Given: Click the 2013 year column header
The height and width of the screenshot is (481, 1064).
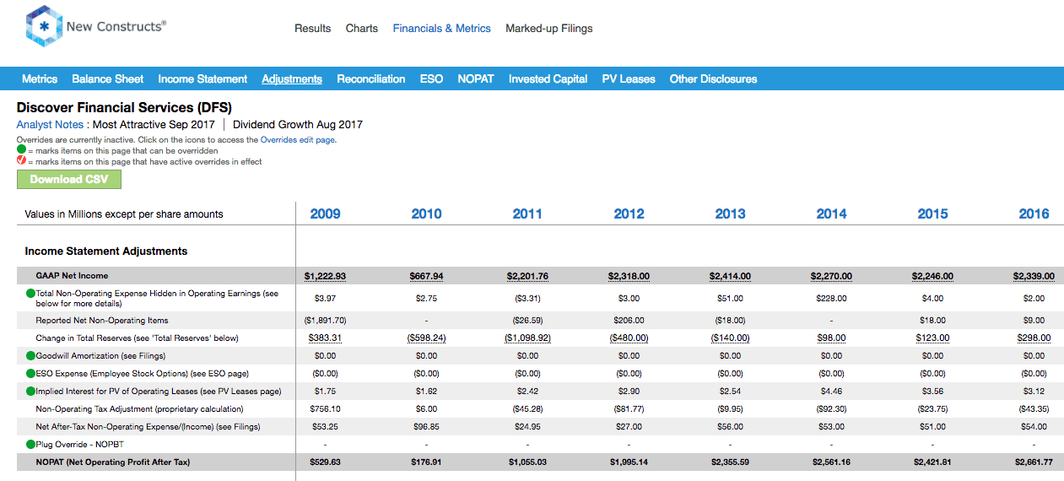Looking at the screenshot, I should click(x=730, y=213).
